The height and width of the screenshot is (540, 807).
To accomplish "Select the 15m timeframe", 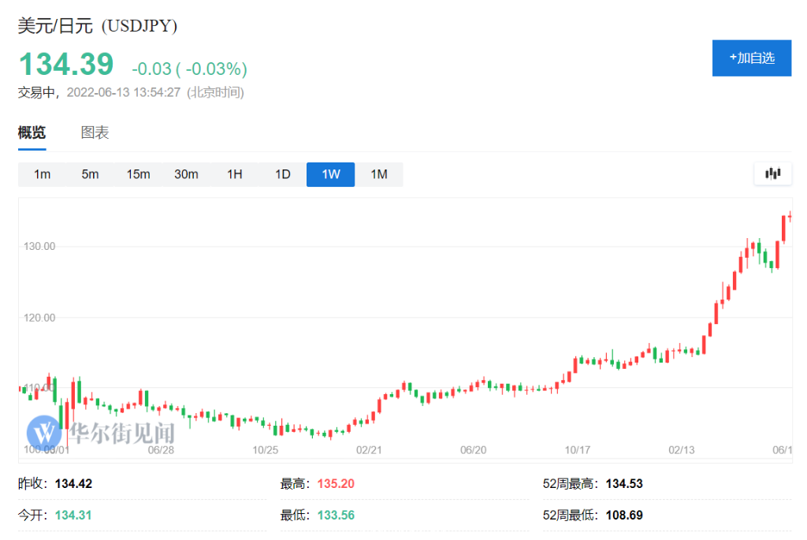I will (x=138, y=174).
